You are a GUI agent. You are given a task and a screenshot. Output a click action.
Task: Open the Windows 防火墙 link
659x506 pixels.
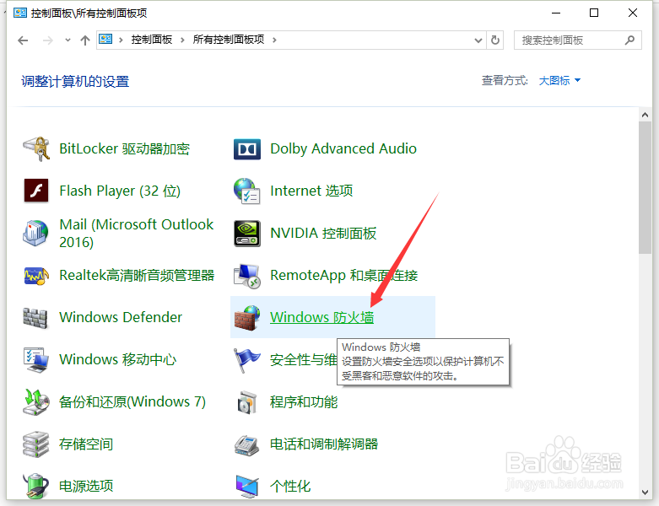pyautogui.click(x=322, y=317)
